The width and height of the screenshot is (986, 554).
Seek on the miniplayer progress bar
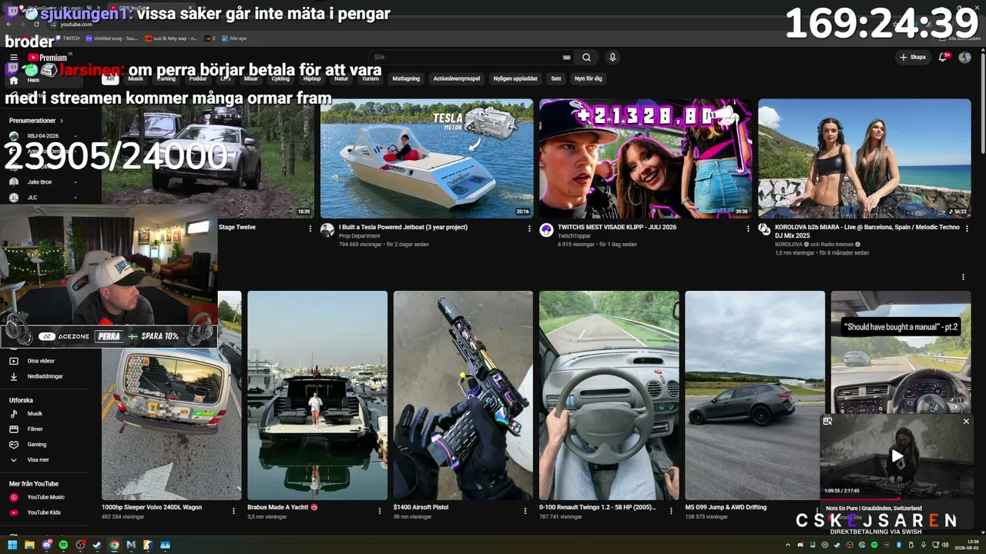pyautogui.click(x=897, y=498)
